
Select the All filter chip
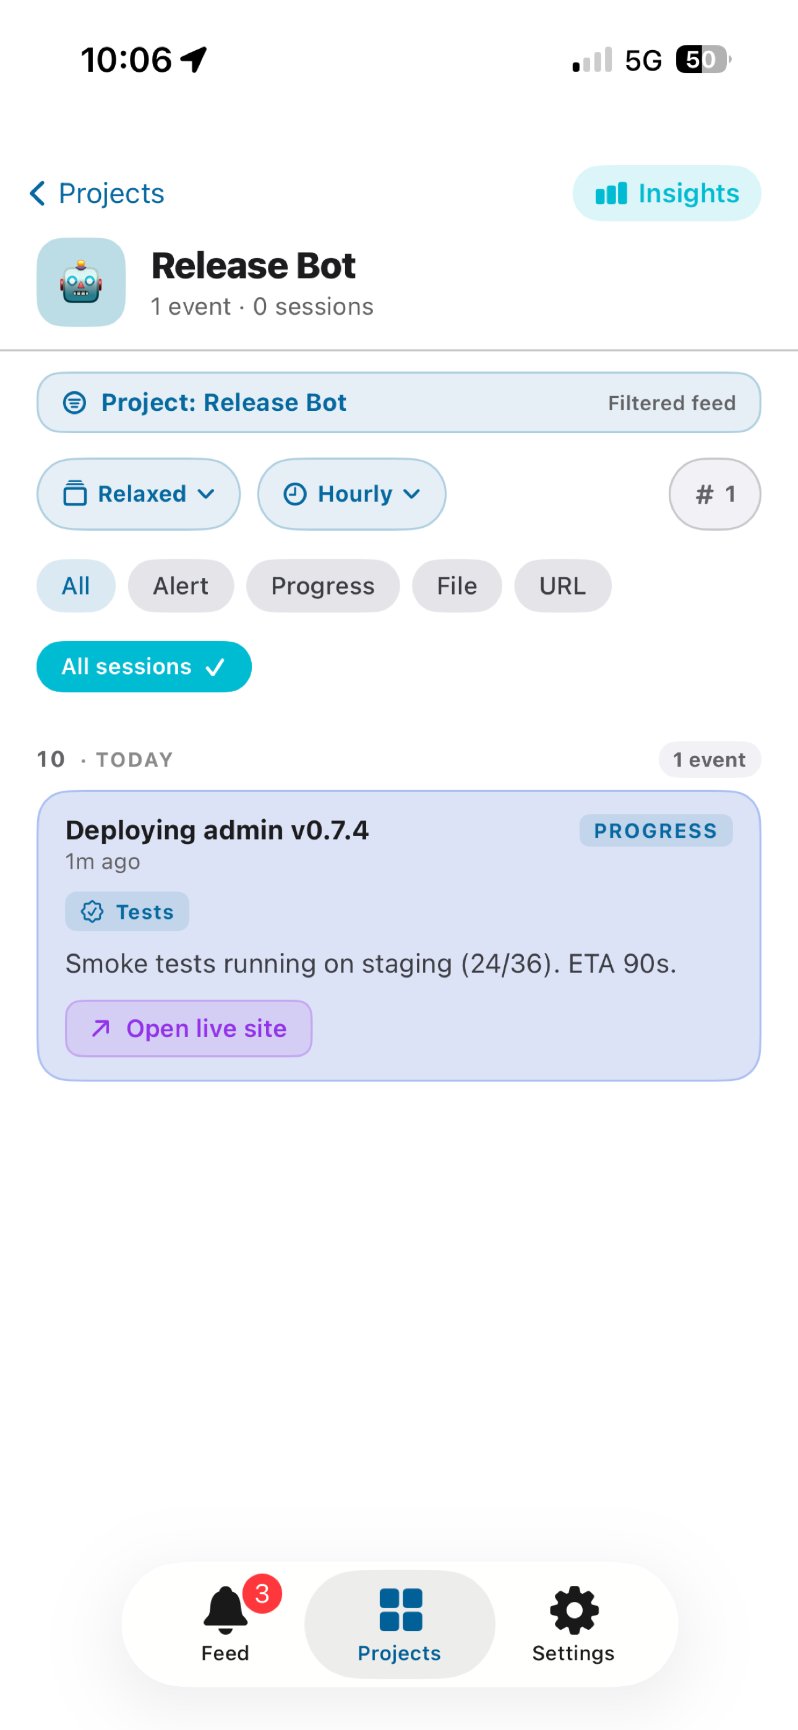[76, 585]
